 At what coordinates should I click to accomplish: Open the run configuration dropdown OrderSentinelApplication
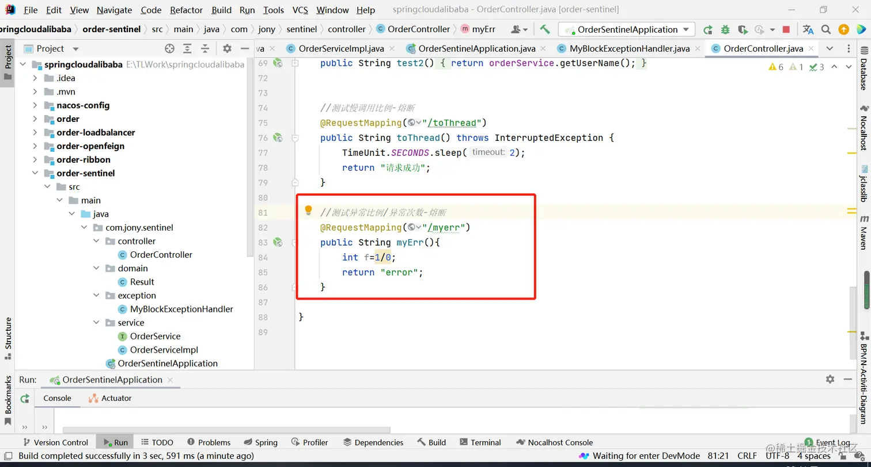coord(627,29)
